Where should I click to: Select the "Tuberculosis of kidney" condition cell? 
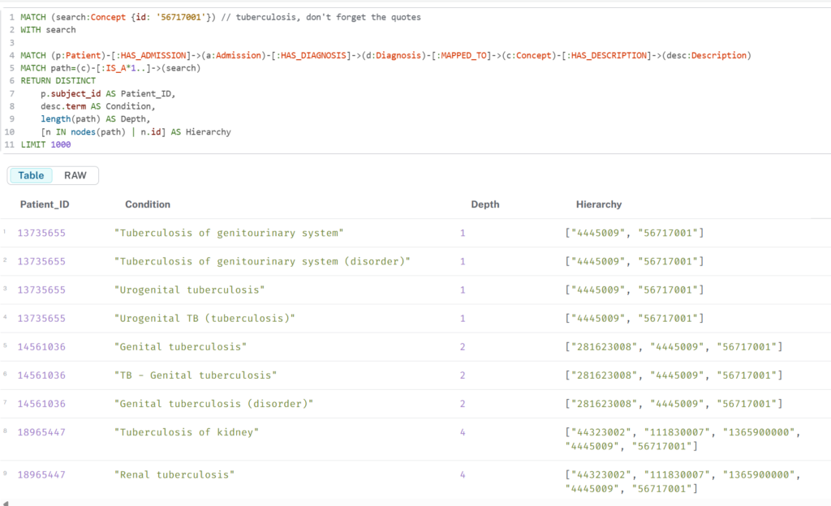pos(187,432)
